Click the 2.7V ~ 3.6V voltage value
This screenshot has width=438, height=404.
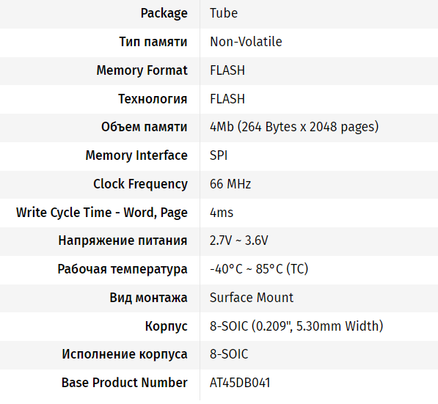tap(239, 240)
